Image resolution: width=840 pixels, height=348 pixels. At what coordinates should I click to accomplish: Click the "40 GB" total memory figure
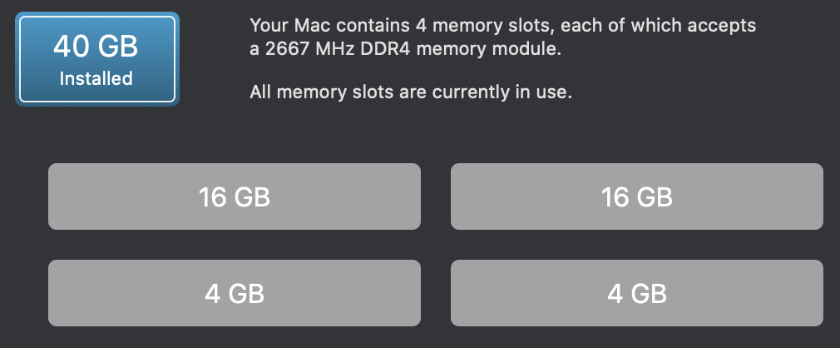click(x=96, y=47)
